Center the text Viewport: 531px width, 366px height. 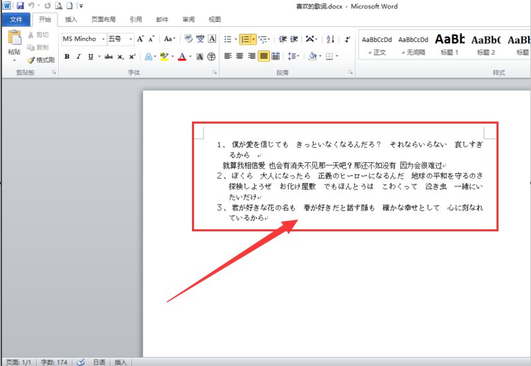240,56
